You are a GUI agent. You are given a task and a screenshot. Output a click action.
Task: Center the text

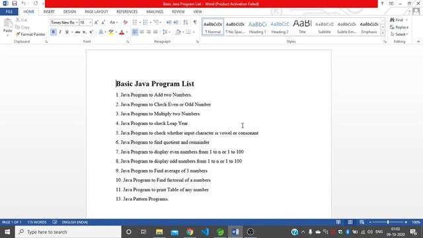tap(141, 32)
